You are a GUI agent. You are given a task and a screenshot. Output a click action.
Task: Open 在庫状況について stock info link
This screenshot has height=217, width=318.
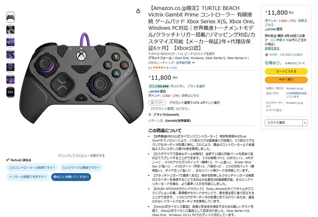point(295,63)
